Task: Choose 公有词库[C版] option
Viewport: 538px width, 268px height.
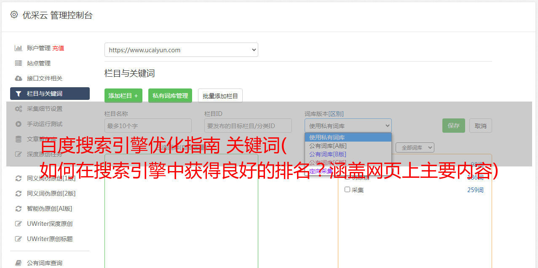Action: point(348,163)
